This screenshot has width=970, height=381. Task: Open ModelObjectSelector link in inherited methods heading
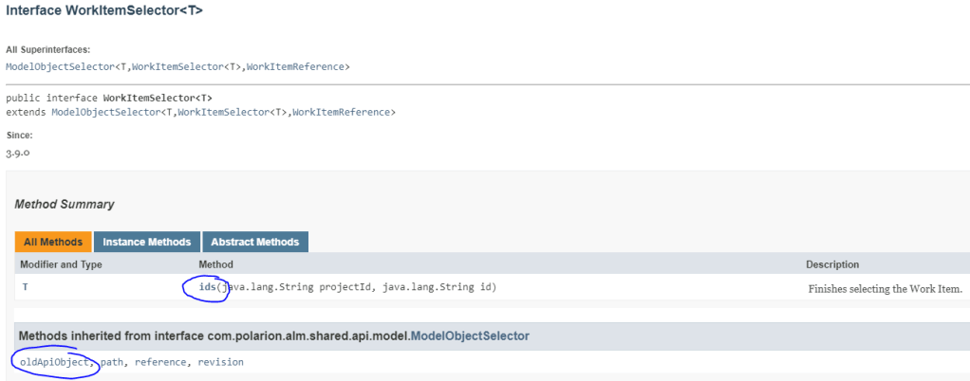pos(470,336)
